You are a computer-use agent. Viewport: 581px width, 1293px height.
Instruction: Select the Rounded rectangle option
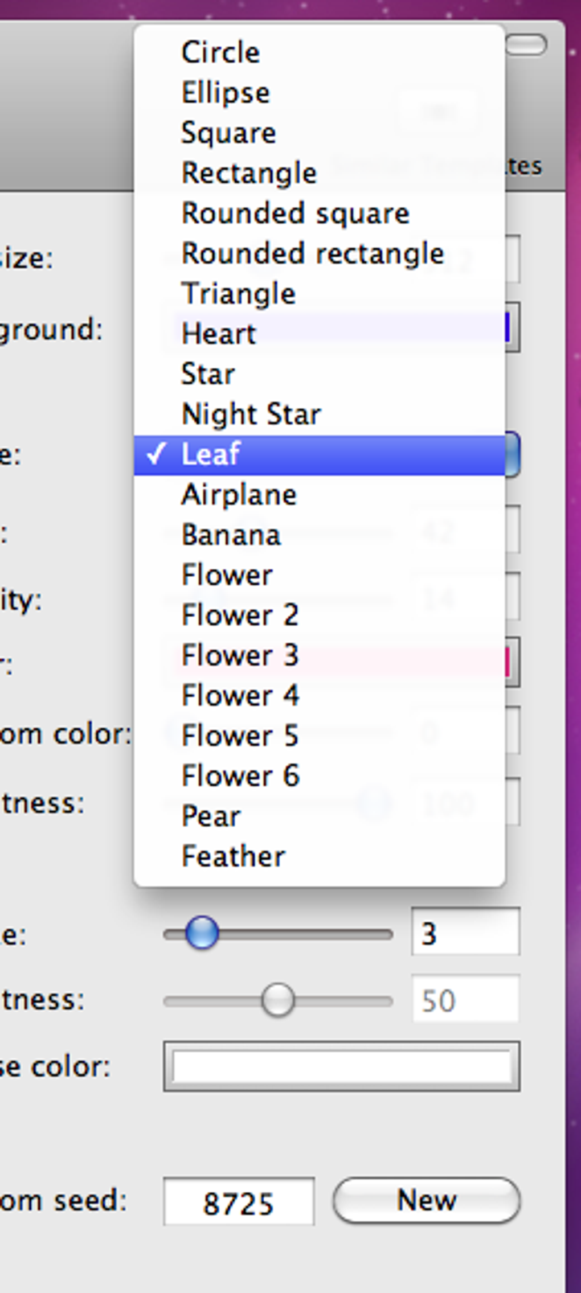click(313, 253)
